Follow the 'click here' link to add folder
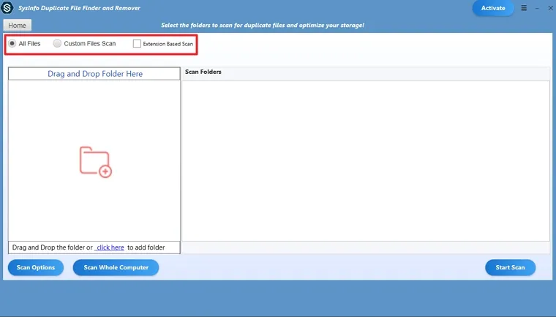 [110, 247]
